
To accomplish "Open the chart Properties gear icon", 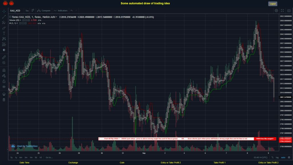I will (276, 10).
